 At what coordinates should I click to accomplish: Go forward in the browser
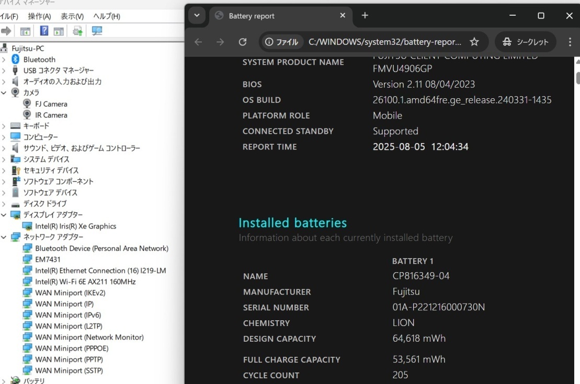pos(220,42)
